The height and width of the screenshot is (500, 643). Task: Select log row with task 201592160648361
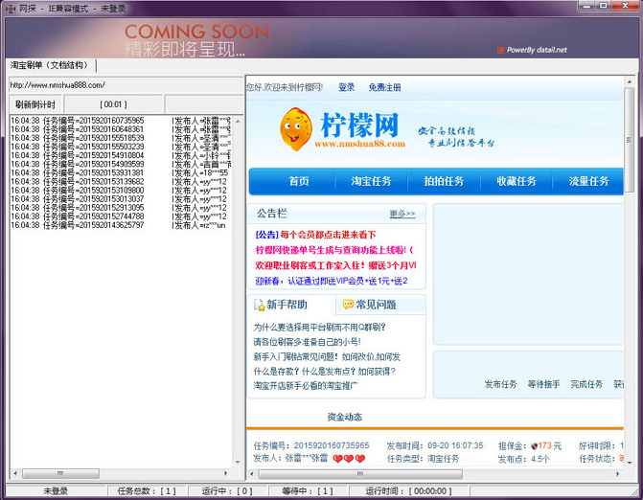click(x=121, y=129)
